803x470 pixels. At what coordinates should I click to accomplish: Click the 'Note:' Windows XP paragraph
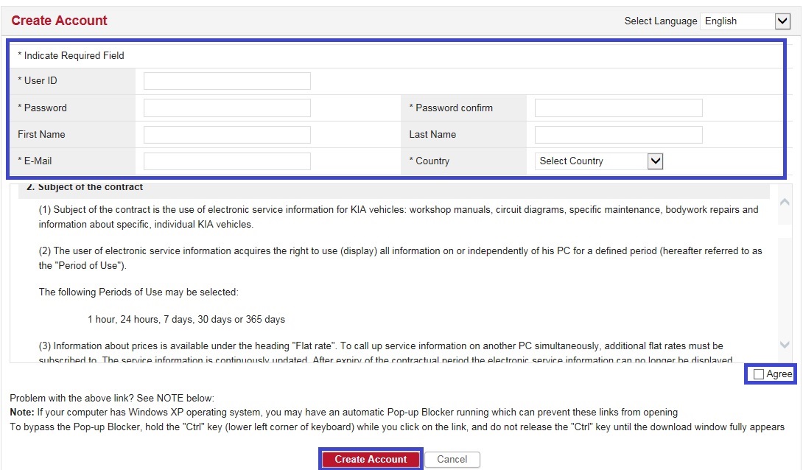point(343,412)
